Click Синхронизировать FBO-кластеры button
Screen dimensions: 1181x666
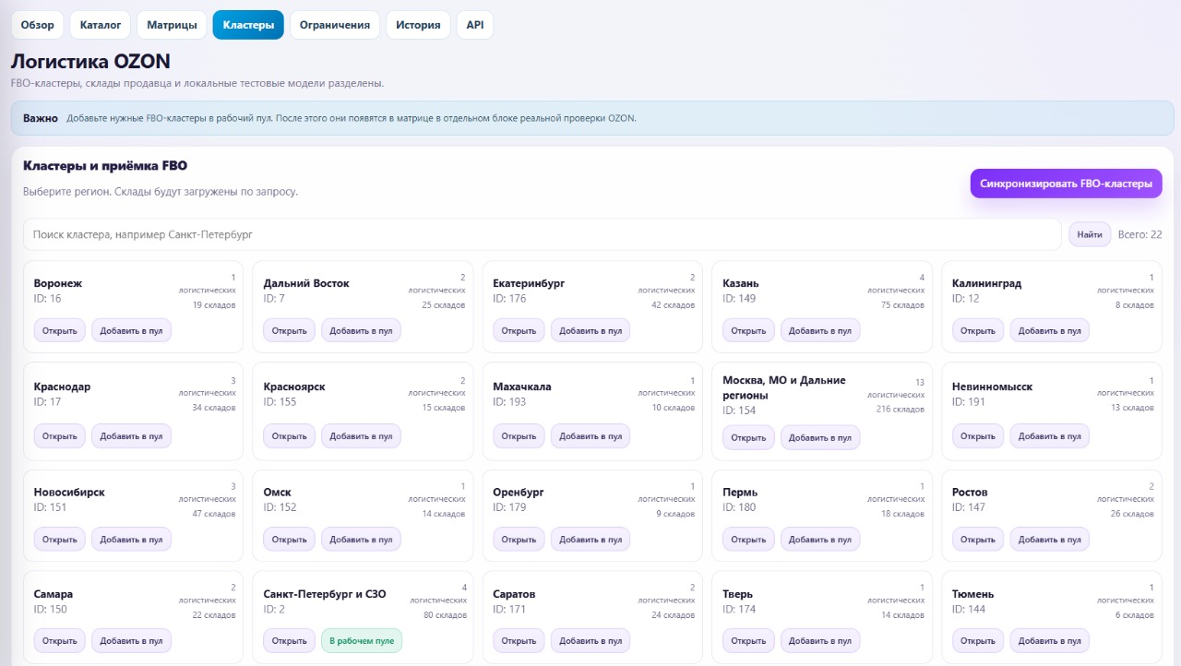[1066, 184]
